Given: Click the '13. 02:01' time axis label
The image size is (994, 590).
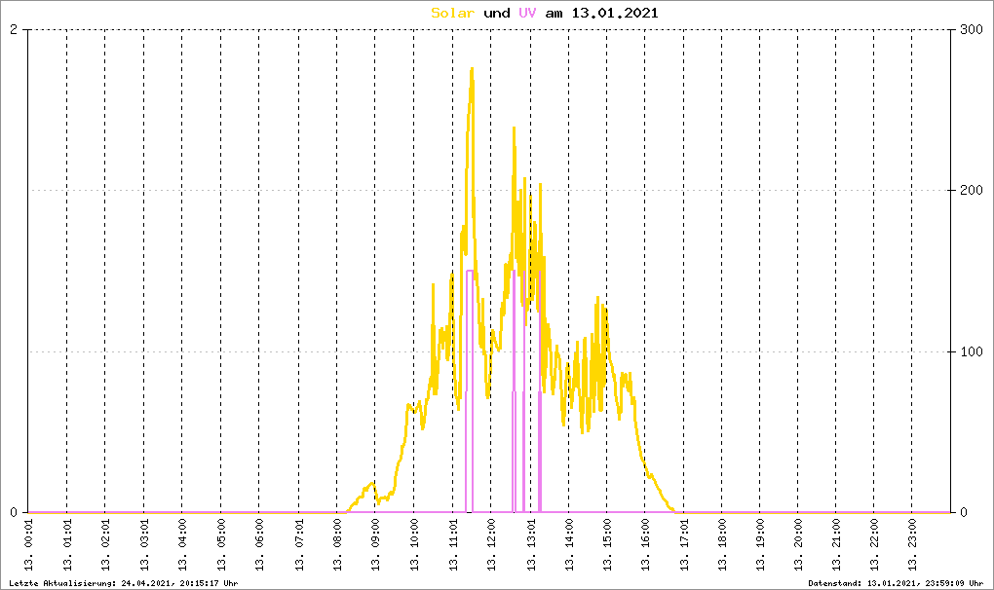Looking at the screenshot, I should tap(105, 545).
